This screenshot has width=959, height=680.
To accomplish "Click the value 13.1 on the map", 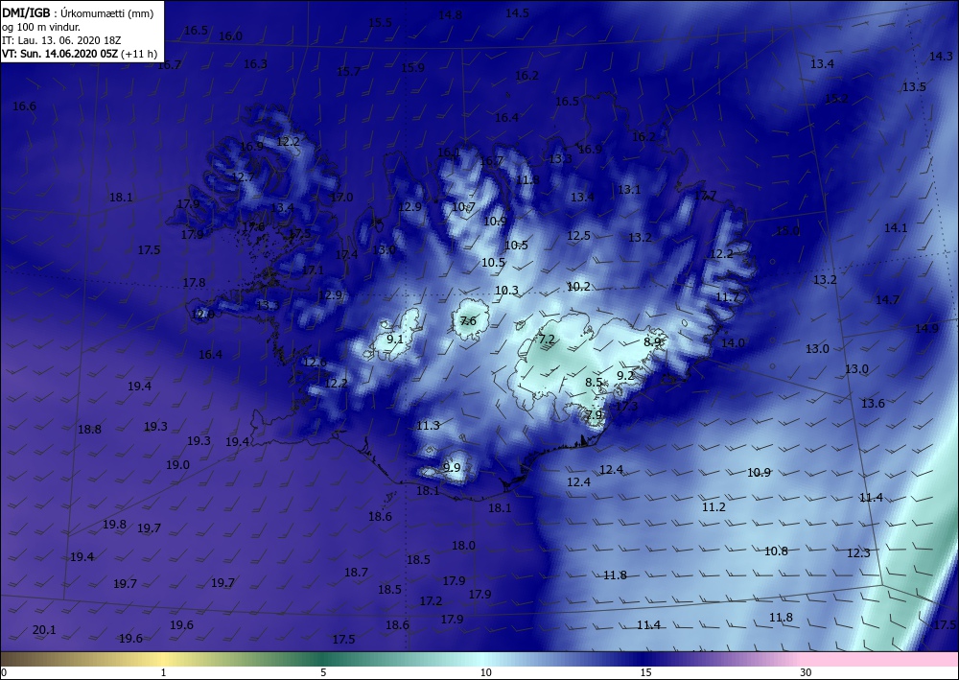I will [629, 190].
